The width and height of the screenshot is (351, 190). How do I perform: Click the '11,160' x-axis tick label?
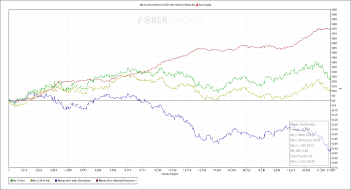pos(172,170)
